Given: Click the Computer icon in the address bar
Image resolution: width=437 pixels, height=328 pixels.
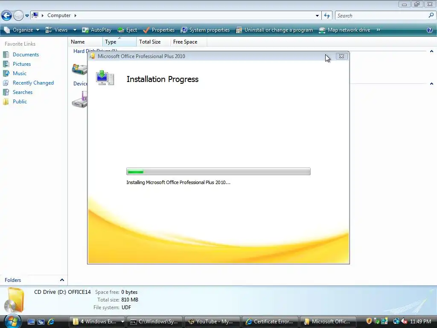Looking at the screenshot, I should [x=35, y=15].
